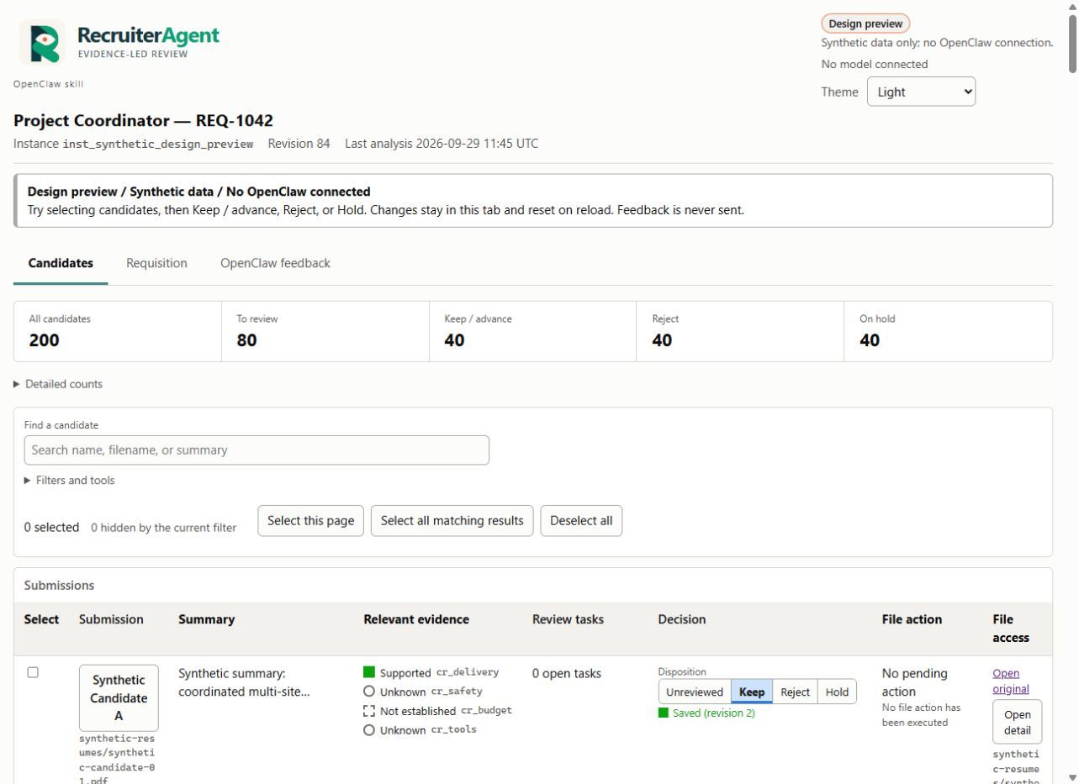
Task: Click the Deselect all button
Action: (581, 521)
